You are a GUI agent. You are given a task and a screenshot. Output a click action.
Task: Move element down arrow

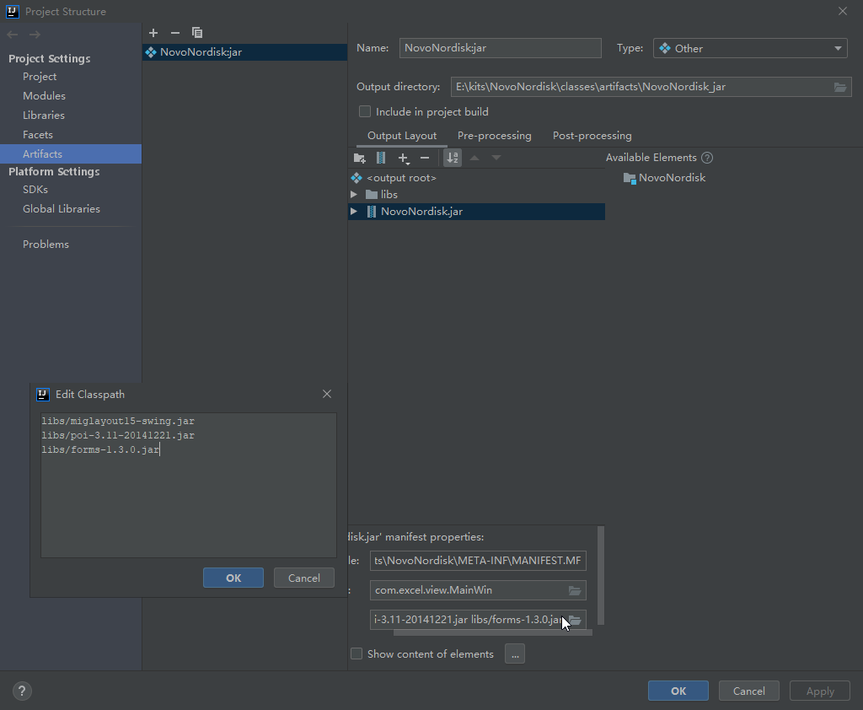coord(496,158)
